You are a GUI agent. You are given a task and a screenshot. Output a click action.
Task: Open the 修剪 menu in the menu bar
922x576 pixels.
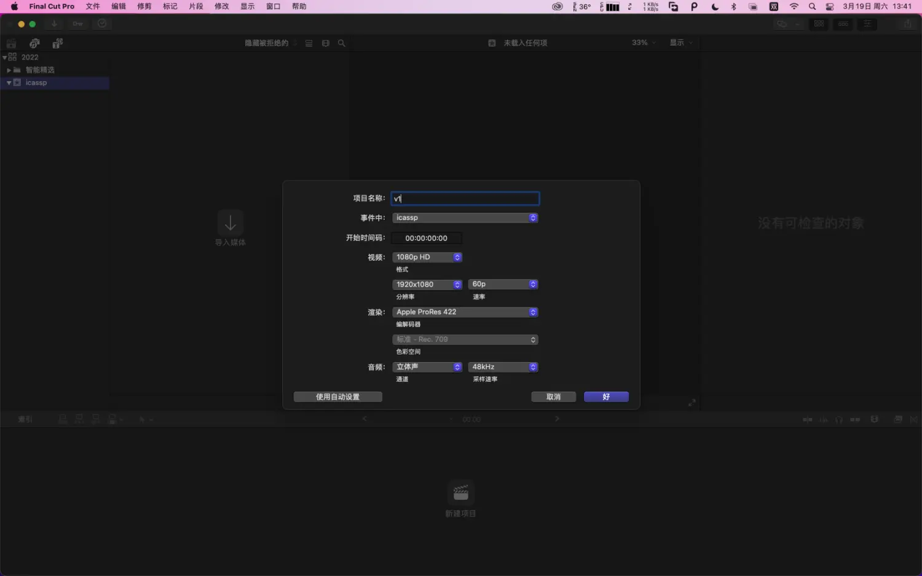(x=144, y=6)
